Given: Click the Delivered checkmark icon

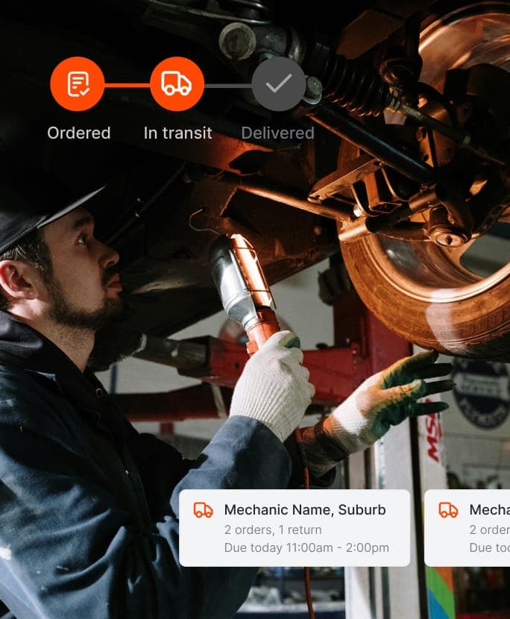Looking at the screenshot, I should [279, 84].
